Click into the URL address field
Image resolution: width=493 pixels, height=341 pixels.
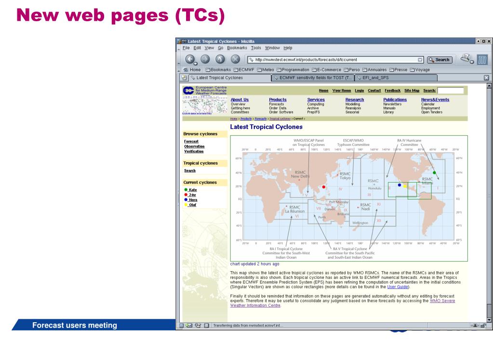click(335, 60)
